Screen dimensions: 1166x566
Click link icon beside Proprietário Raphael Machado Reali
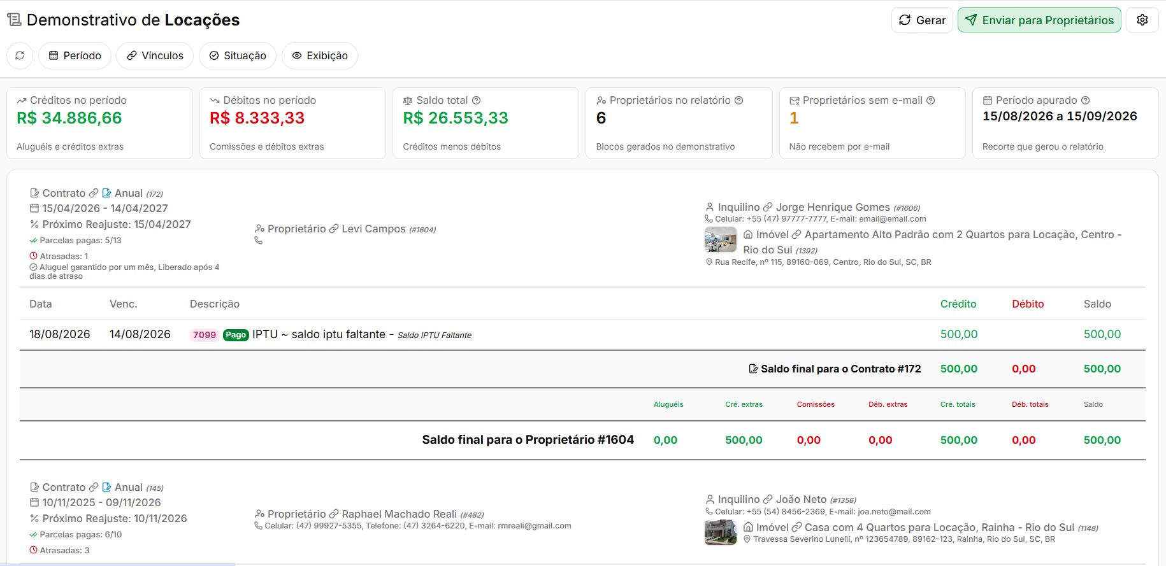pyautogui.click(x=334, y=514)
